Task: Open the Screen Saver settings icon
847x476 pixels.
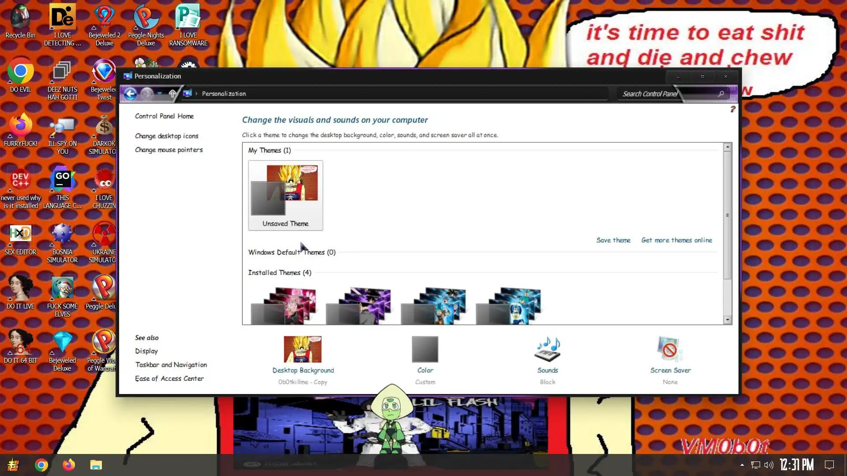Action: 670,349
